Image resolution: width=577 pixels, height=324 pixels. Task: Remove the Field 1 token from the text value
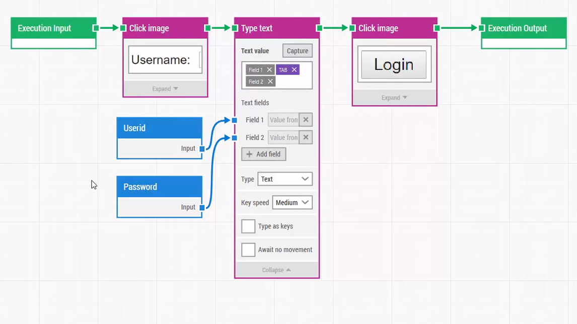click(269, 69)
